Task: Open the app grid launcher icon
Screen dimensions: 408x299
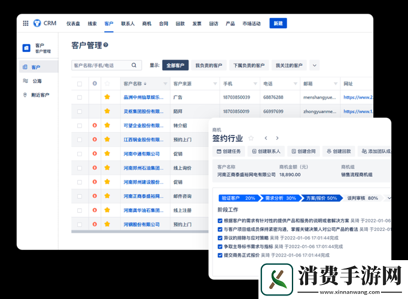Action: [26, 23]
